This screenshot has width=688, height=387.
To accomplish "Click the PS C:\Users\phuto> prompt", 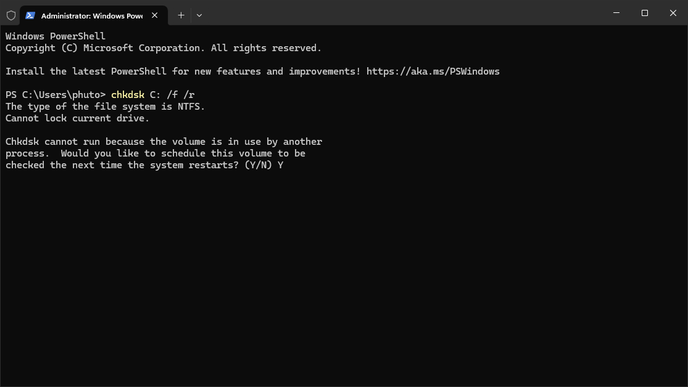I will (56, 95).
